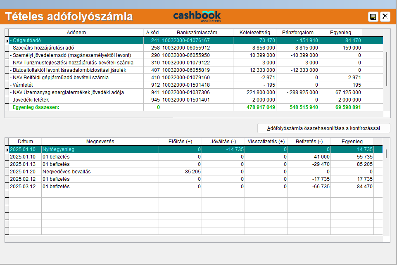Select the Negyedéves bevallás transaction row
This screenshot has height=265, width=397.
pyautogui.click(x=100, y=171)
